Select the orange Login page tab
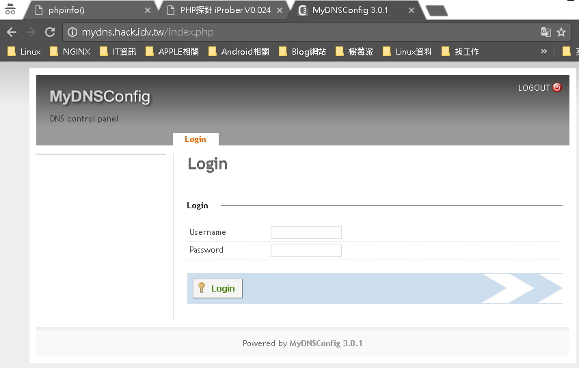This screenshot has height=368, width=579. (196, 139)
